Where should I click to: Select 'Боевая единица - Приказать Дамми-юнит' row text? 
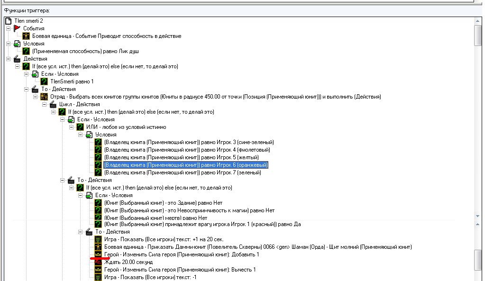[x=258, y=247]
